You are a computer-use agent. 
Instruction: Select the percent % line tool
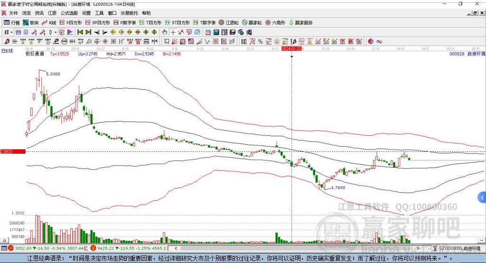tap(261, 41)
